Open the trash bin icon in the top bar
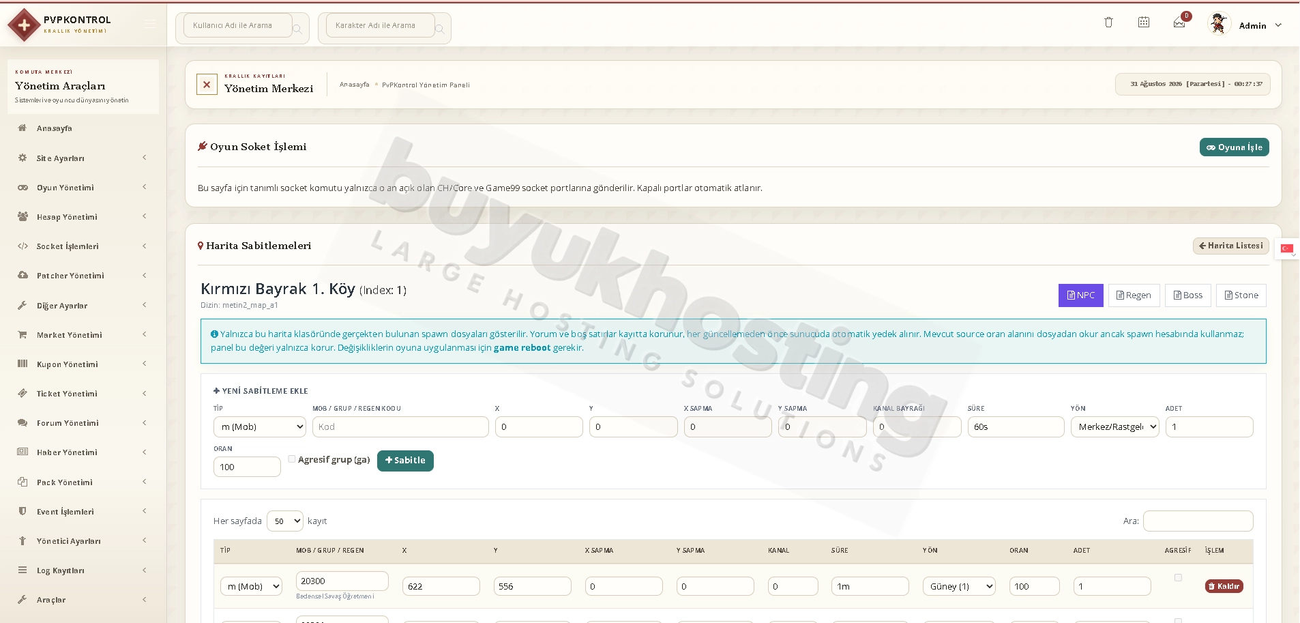Image resolution: width=1300 pixels, height=623 pixels. click(1108, 23)
